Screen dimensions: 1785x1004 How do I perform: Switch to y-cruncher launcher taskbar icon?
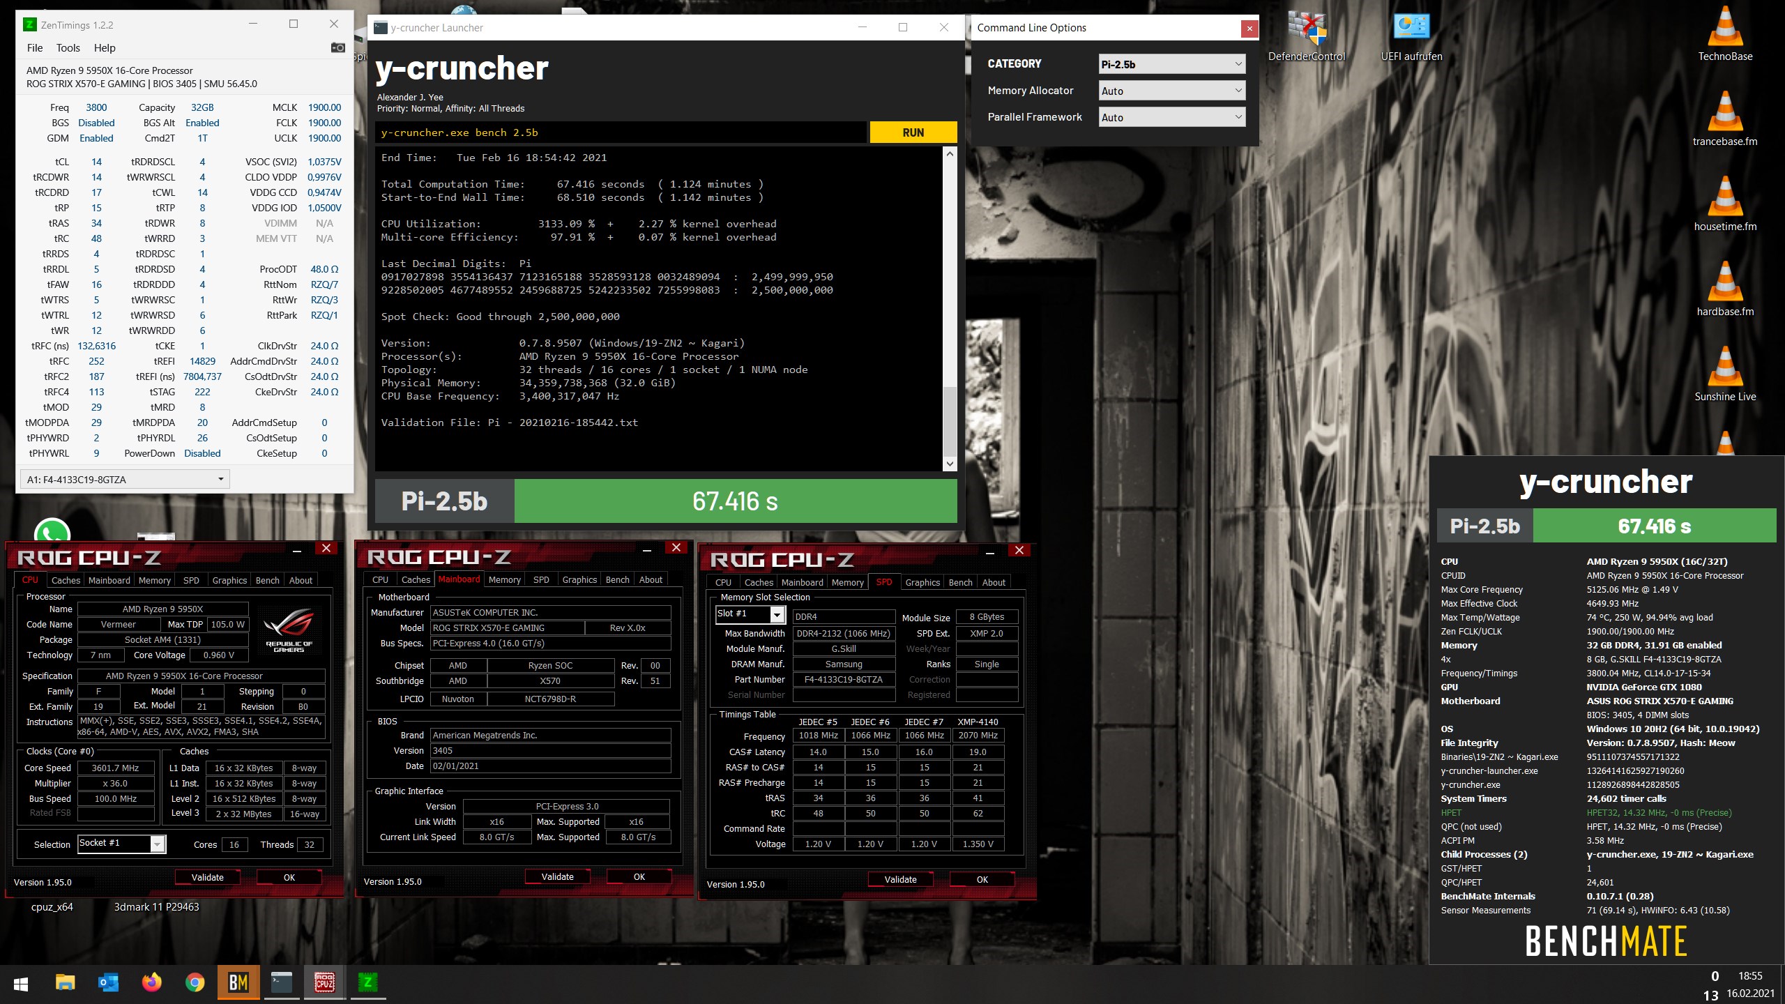coord(282,983)
